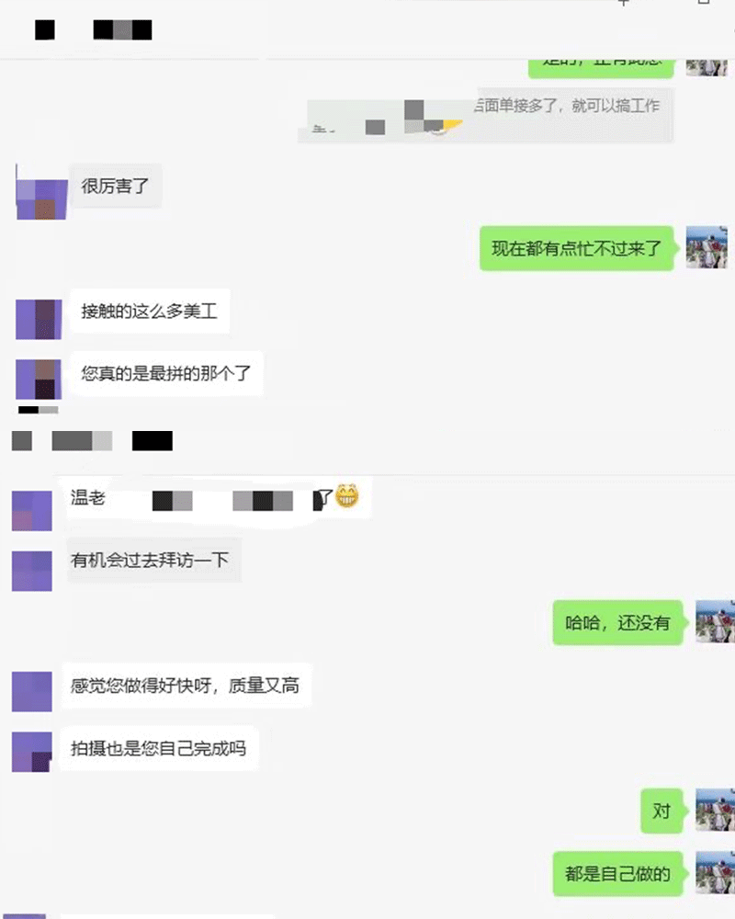Select message 感觉您做得好快呀，质量又高
The height and width of the screenshot is (919, 735).
click(x=186, y=686)
